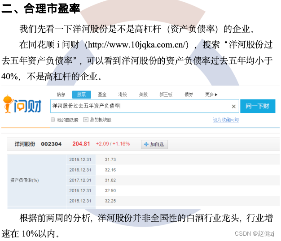
Task: Click the 洋河股份 stock name
Action: coord(25,144)
